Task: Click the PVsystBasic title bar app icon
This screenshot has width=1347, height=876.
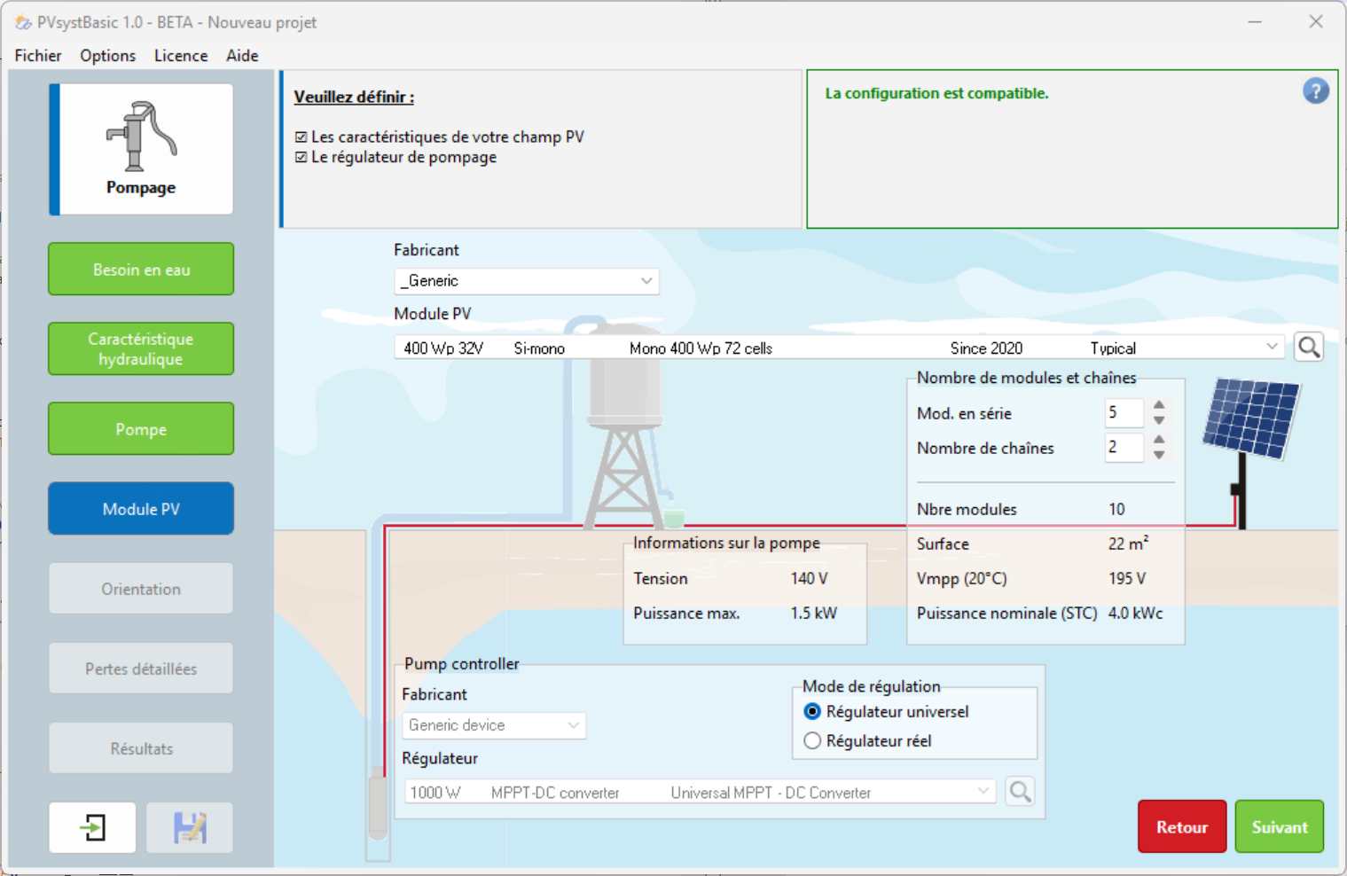Action: click(23, 22)
